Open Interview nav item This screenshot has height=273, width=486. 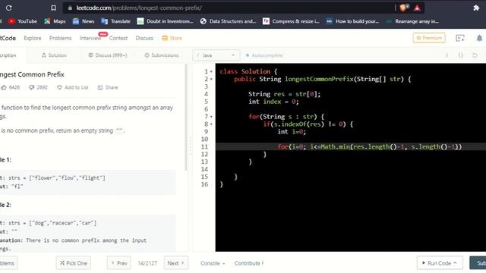(90, 38)
